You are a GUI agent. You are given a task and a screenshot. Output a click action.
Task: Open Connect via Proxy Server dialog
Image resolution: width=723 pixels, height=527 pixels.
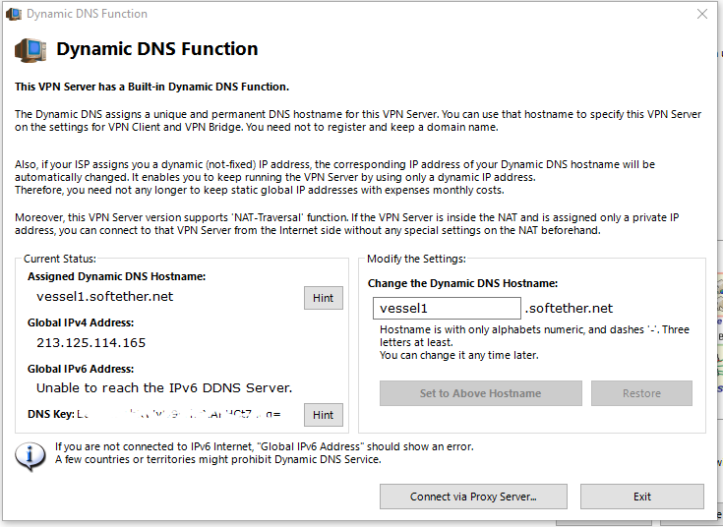coord(473,497)
